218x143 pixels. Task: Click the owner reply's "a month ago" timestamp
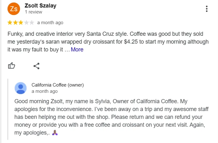click(44, 91)
